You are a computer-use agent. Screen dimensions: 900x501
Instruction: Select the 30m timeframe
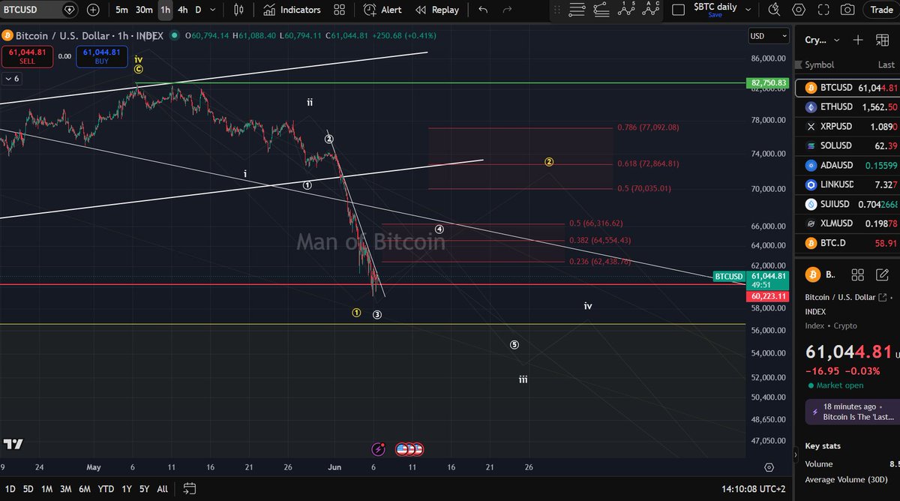coord(144,10)
